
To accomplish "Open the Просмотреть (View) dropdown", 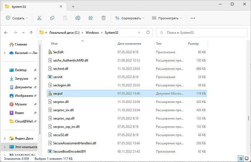I will [x=167, y=18].
